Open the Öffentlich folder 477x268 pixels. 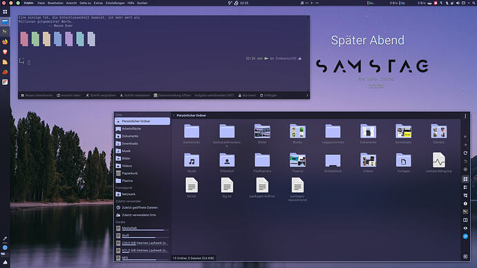227,163
